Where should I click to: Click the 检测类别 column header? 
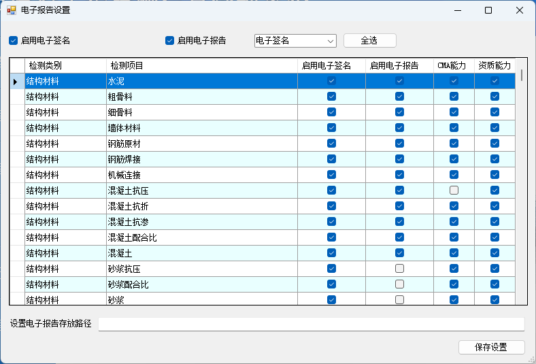[x=65, y=65]
